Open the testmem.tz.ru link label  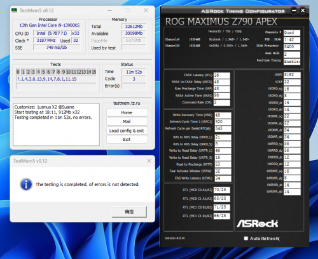127,103
